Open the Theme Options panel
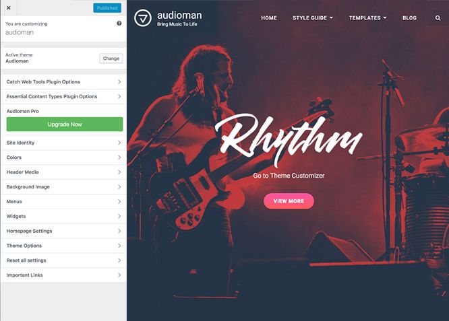This screenshot has height=321, width=449. [64, 246]
